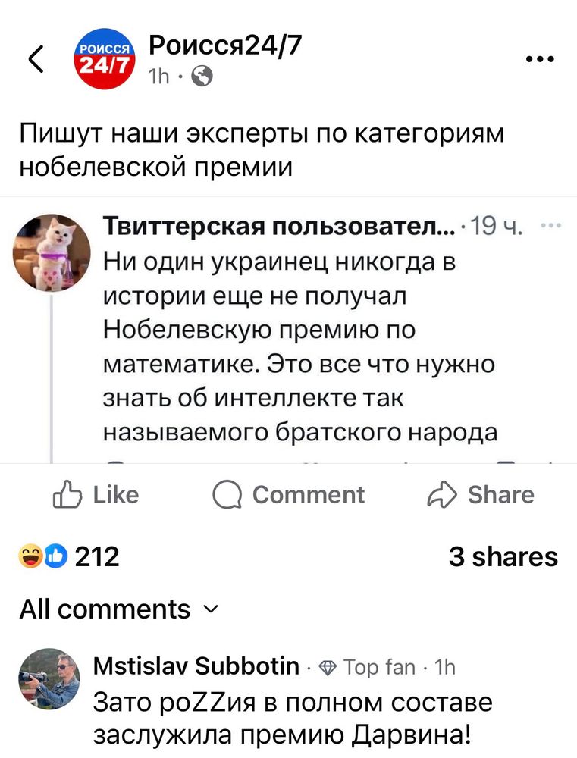Viewport: 577px width, 758px height.
Task: Tap the back arrow icon
Action: [36, 59]
